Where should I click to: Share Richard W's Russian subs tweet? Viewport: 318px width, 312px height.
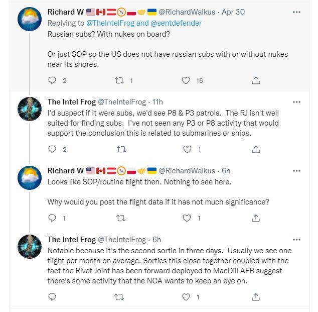pos(255,80)
